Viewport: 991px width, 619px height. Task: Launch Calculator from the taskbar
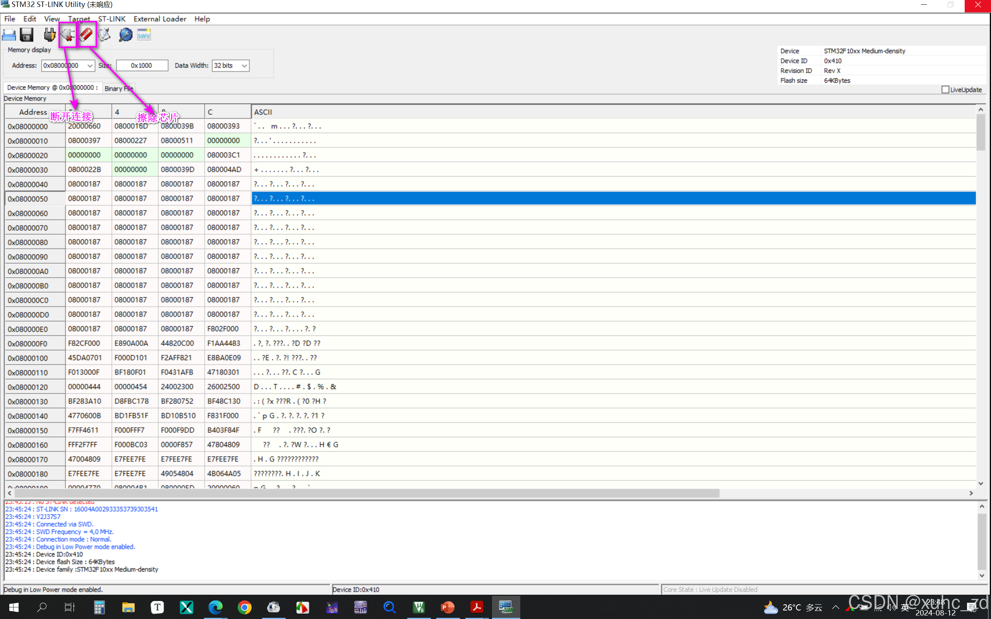point(99,607)
